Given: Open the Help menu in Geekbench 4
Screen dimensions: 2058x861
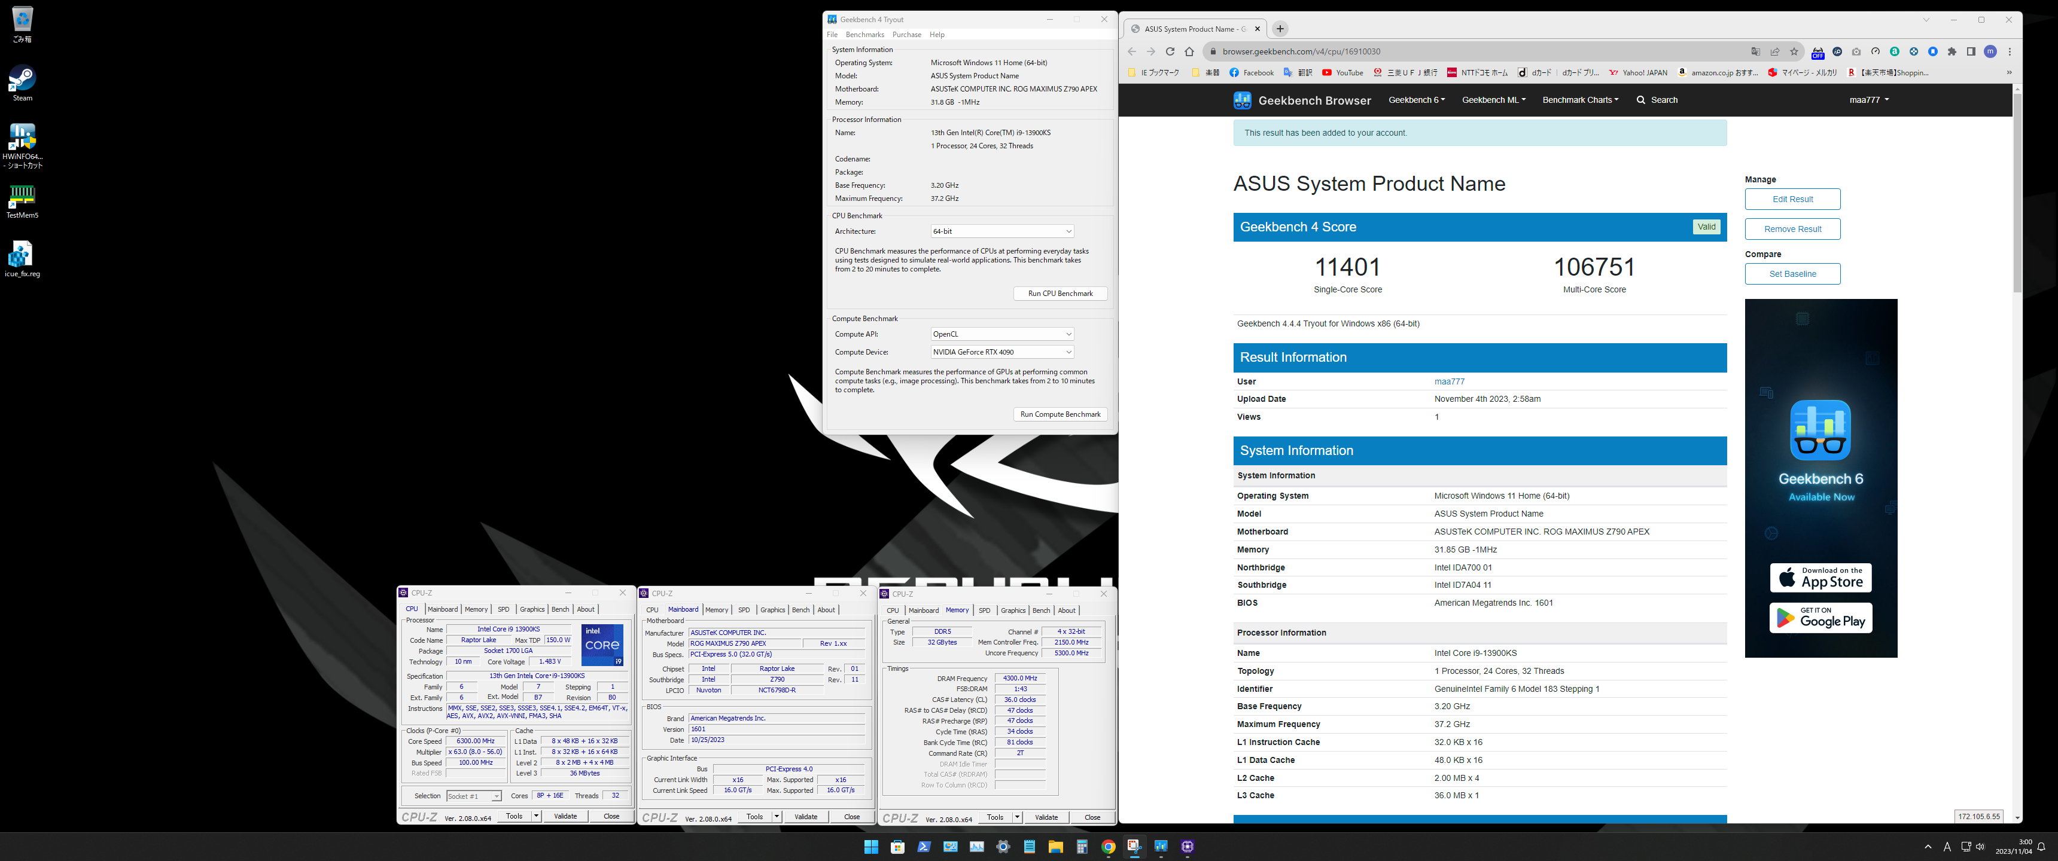Looking at the screenshot, I should tap(937, 34).
